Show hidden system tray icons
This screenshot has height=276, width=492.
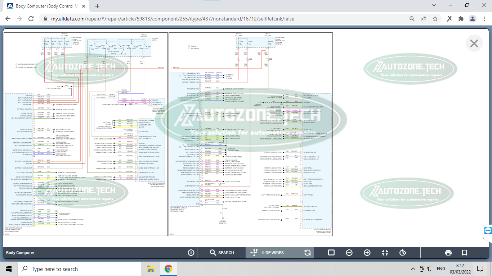(413, 269)
